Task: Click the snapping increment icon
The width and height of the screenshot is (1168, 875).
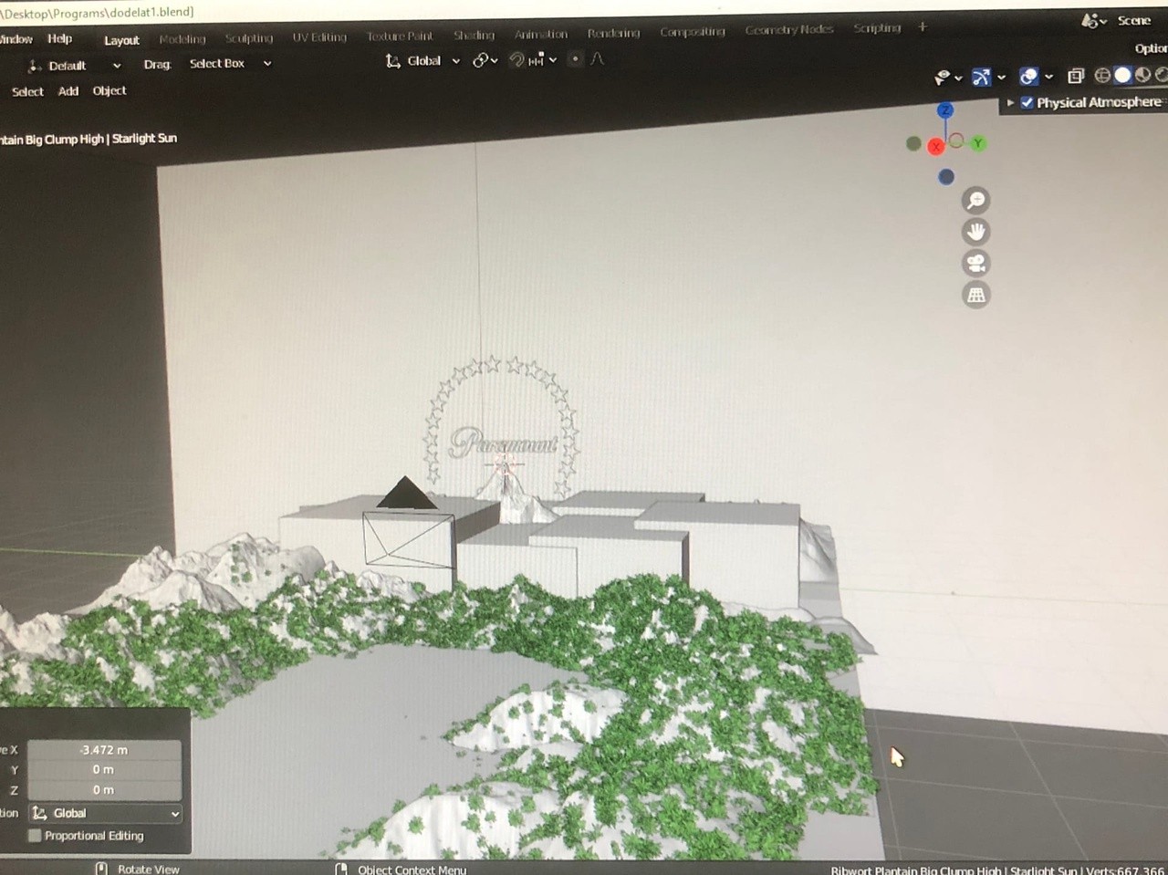Action: pyautogui.click(x=537, y=60)
